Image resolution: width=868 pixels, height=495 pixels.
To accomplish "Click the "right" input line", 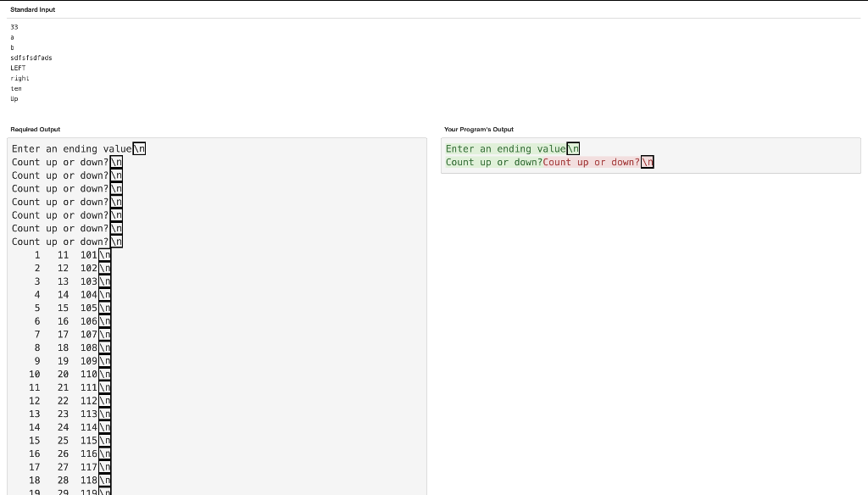I will 19,77.
